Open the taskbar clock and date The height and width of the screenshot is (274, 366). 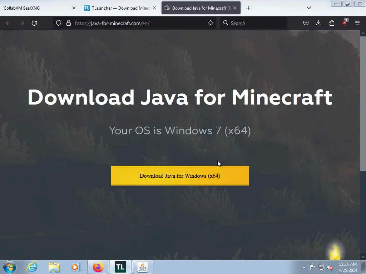pyautogui.click(x=348, y=267)
